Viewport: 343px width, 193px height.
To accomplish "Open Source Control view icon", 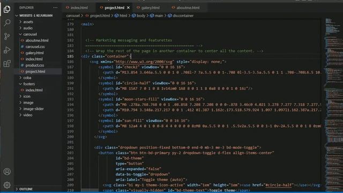I will (7, 36).
